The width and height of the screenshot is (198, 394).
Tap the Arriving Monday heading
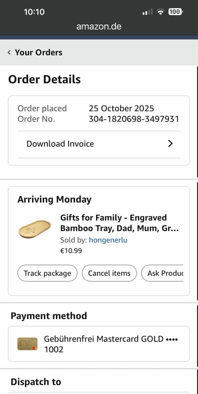55,199
